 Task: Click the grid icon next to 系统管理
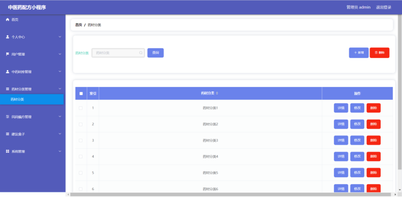coord(7,151)
